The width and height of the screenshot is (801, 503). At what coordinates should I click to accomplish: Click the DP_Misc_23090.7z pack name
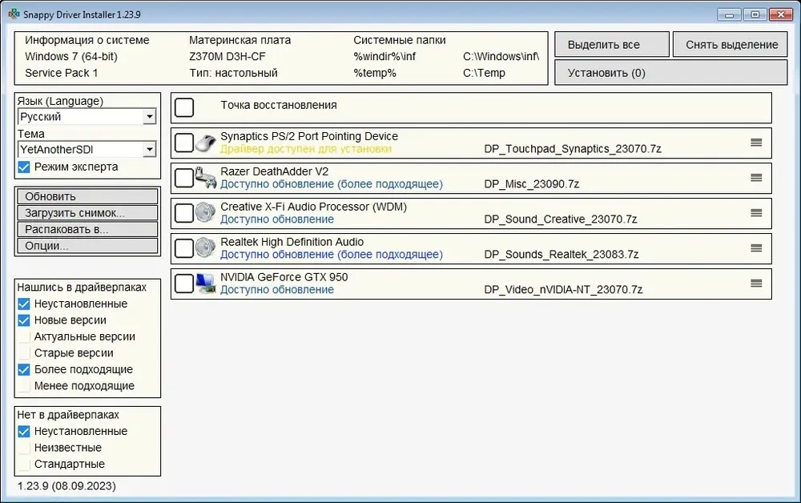pyautogui.click(x=532, y=184)
